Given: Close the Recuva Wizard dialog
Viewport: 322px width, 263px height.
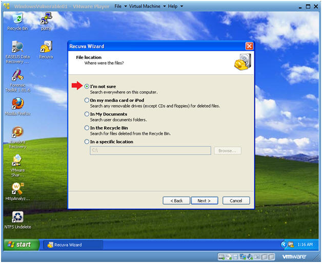Looking at the screenshot, I should 249,46.
